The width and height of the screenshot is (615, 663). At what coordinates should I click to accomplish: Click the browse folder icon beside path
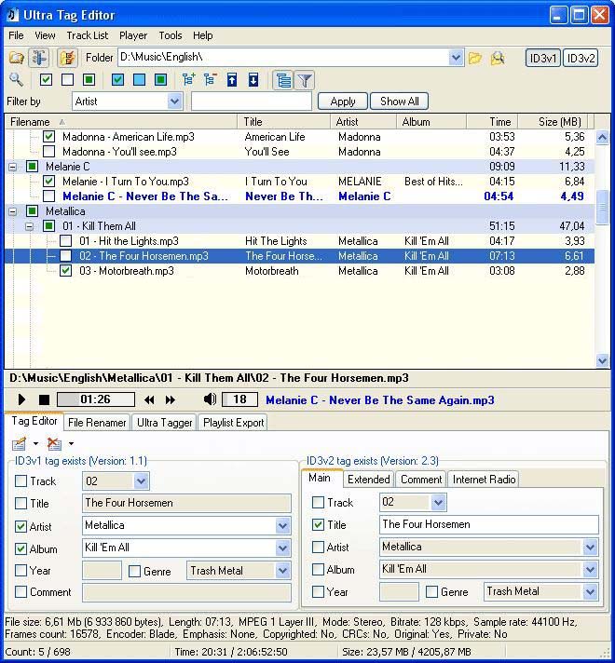(x=475, y=58)
